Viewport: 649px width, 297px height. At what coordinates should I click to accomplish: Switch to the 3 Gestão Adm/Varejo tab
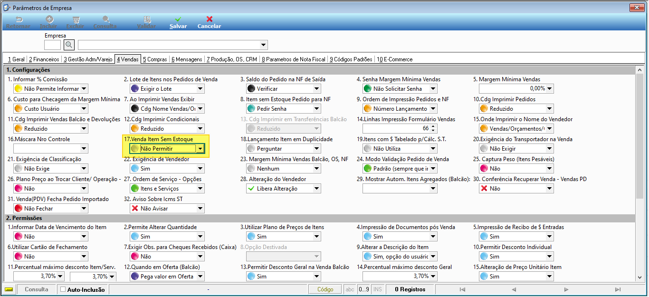88,59
